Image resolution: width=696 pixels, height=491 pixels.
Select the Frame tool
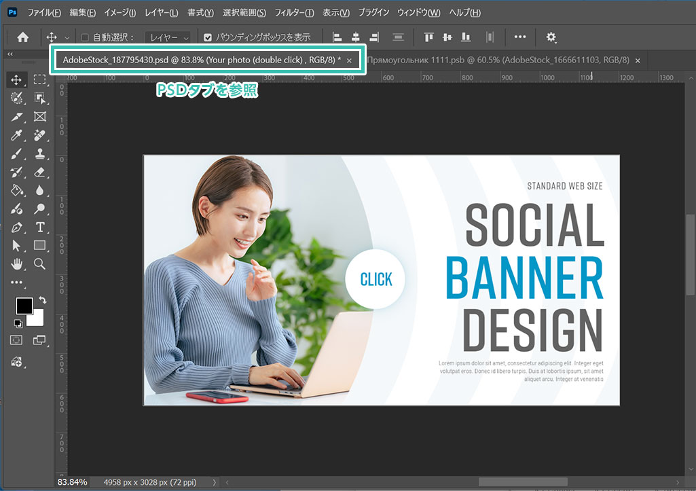click(39, 116)
